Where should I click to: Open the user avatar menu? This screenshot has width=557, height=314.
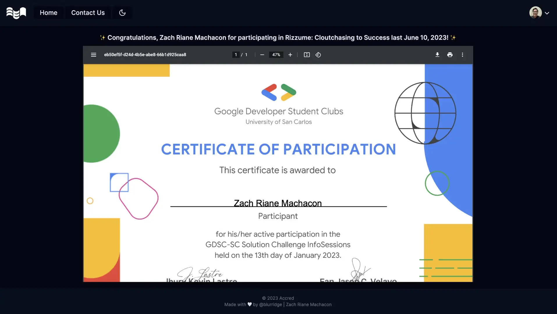point(535,12)
